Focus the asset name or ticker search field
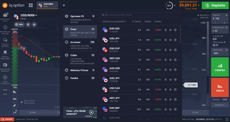Image resolution: width=230 pixels, height=122 pixels. [139, 15]
